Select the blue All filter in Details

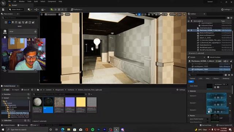[191, 81]
